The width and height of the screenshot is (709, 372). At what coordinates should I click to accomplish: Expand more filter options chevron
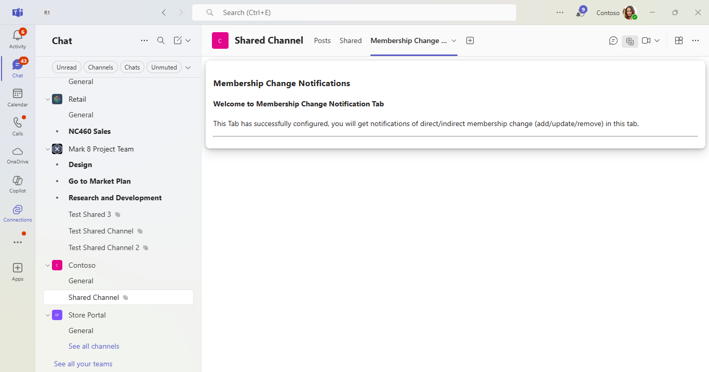pos(188,67)
